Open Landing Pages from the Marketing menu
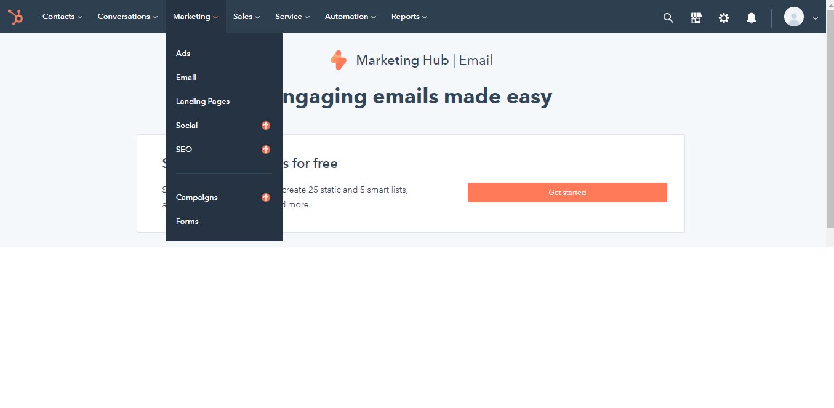 (x=202, y=101)
